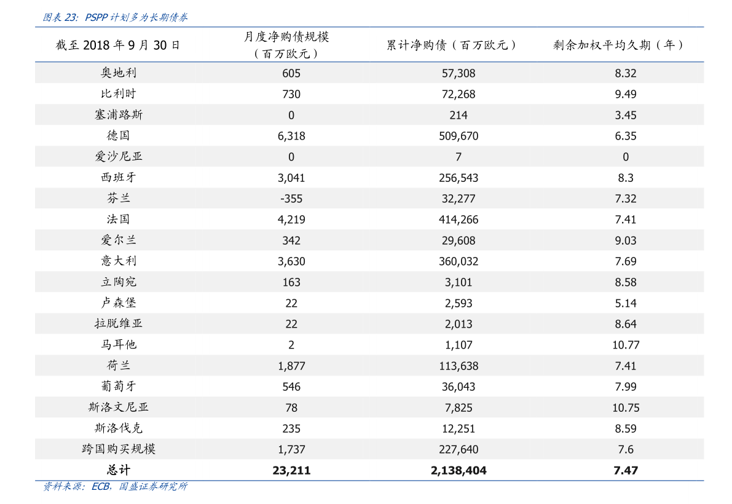
Task: Select the bold total 2,138,404
Action: pos(458,471)
